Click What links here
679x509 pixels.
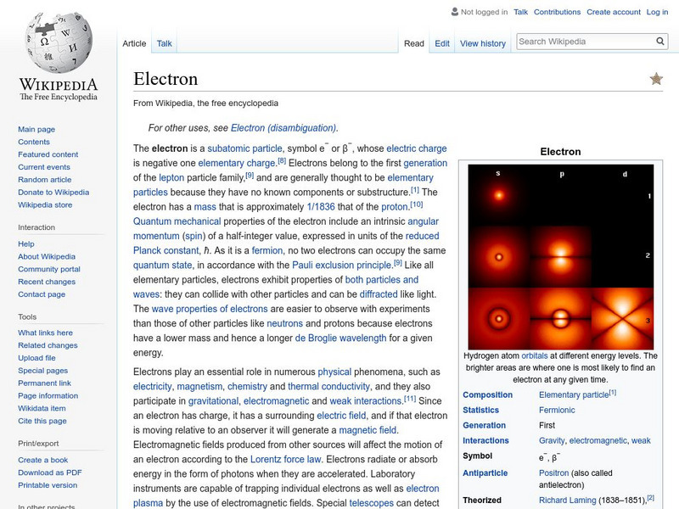coord(46,333)
